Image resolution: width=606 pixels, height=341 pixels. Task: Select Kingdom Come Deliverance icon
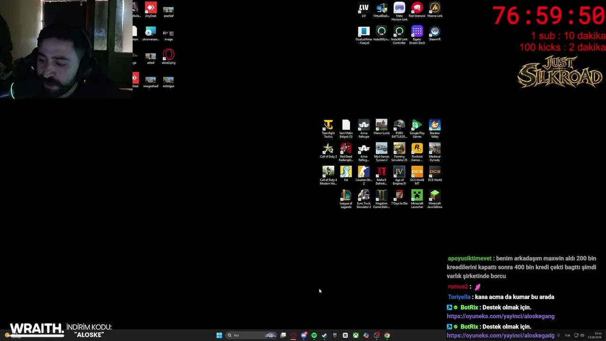coord(382,199)
